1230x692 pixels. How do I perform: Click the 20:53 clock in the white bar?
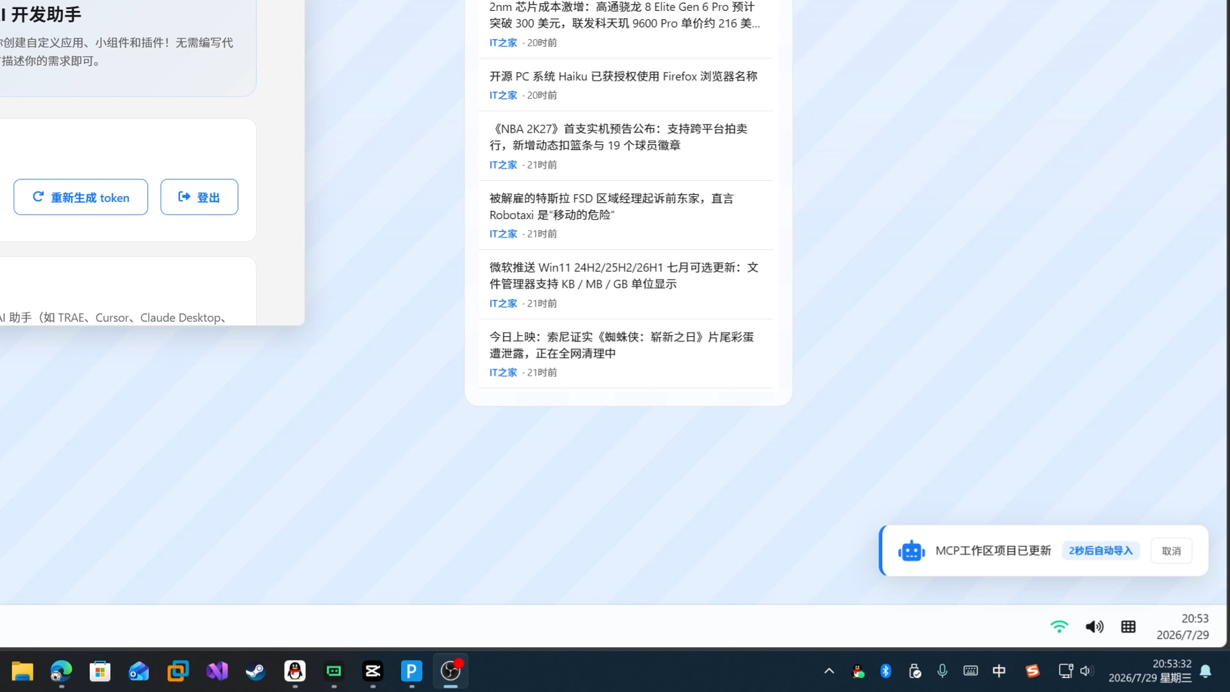click(x=1183, y=626)
